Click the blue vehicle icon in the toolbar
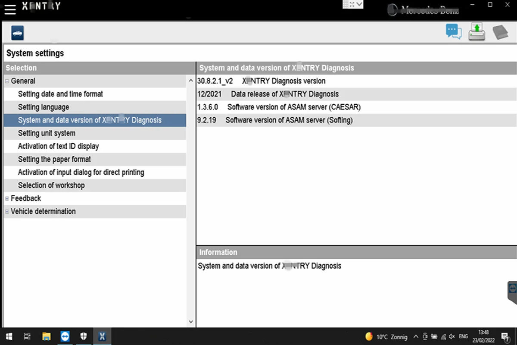Image resolution: width=517 pixels, height=345 pixels. point(17,33)
